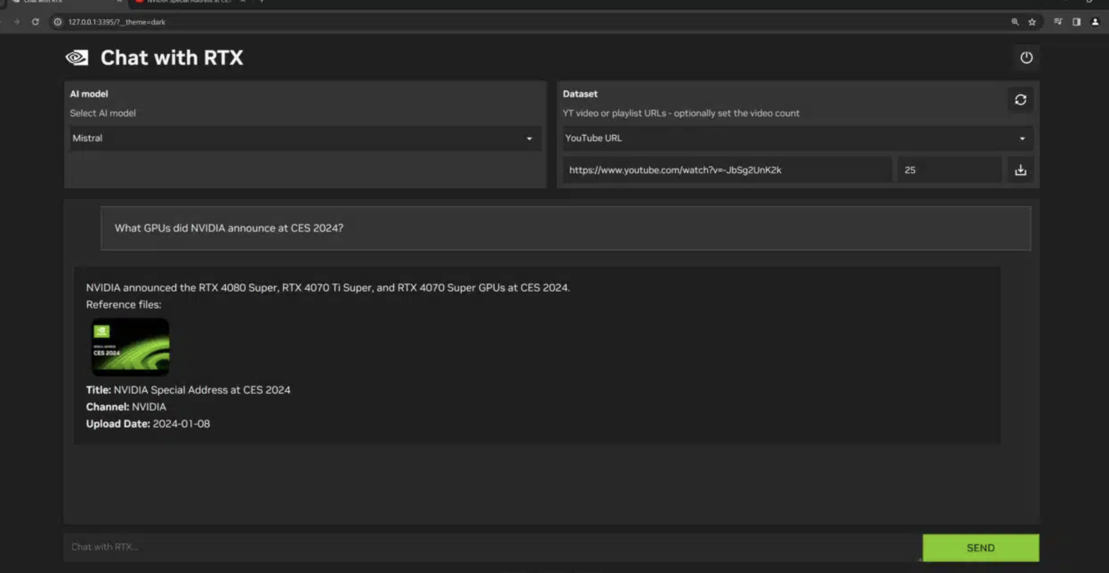Click the power shutdown icon
Screen dimensions: 1109x573
(x=1026, y=57)
